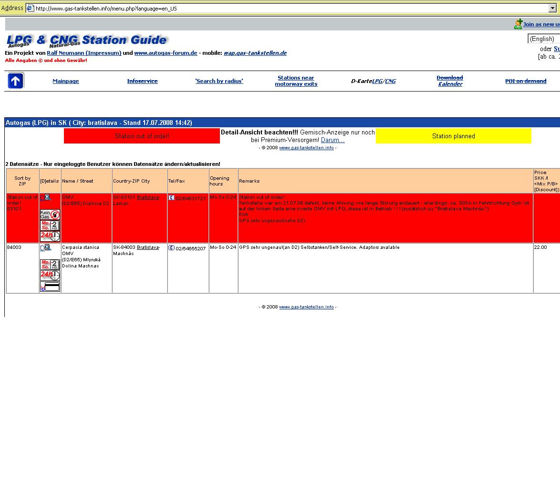Click the Autogas (LPG) in SK title bar
Image resolution: width=560 pixels, height=492 pixels.
click(282, 123)
